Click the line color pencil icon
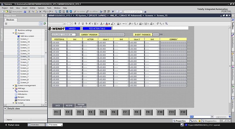This screenshot has height=129, width=235. pos(112,24)
